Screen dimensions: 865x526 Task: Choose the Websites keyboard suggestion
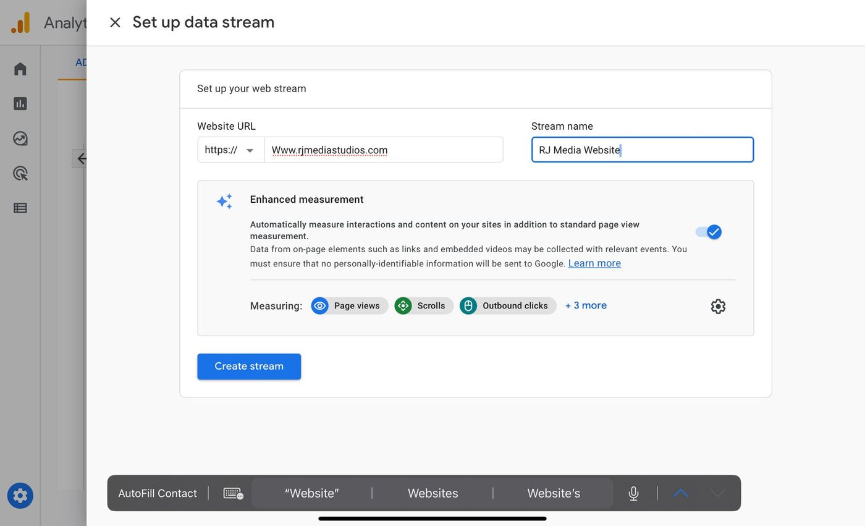[432, 493]
